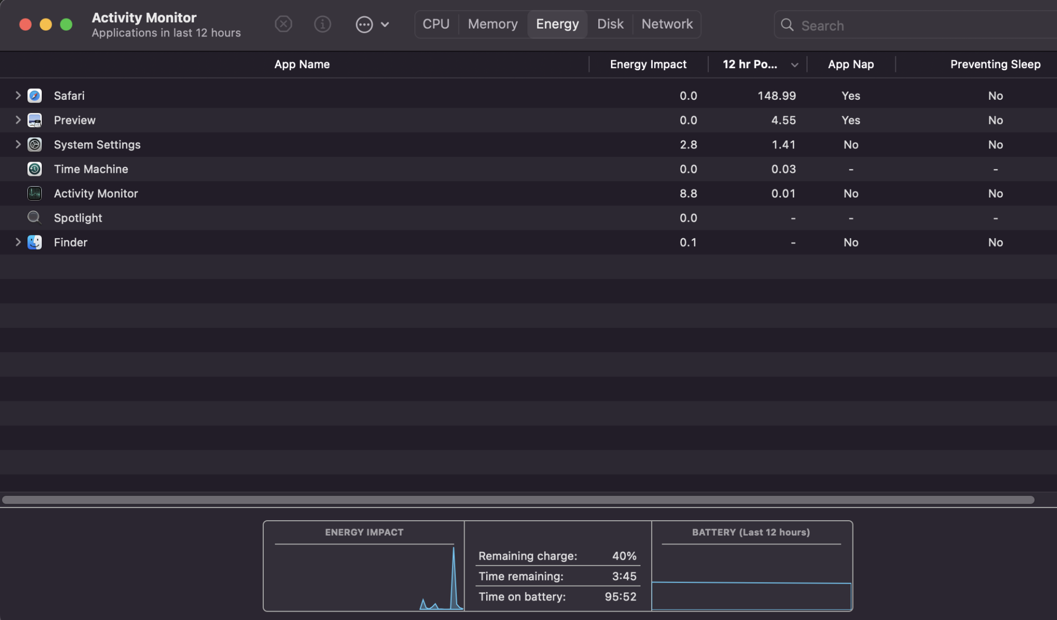Click the horizontal scrollbar
1057x620 pixels.
point(518,500)
